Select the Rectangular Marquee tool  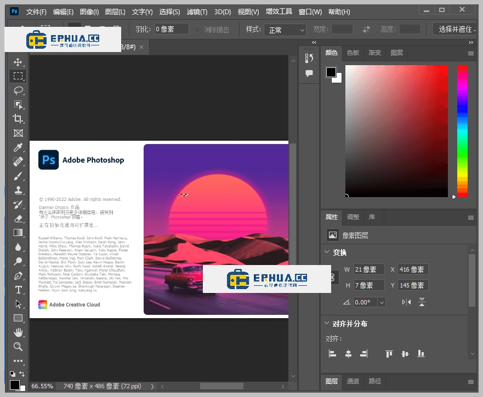tap(18, 76)
